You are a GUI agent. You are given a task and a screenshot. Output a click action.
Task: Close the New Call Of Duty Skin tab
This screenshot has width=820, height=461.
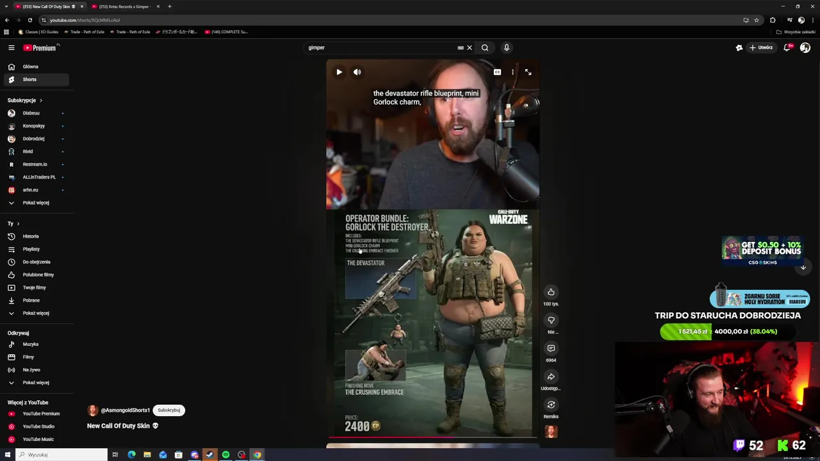(81, 6)
